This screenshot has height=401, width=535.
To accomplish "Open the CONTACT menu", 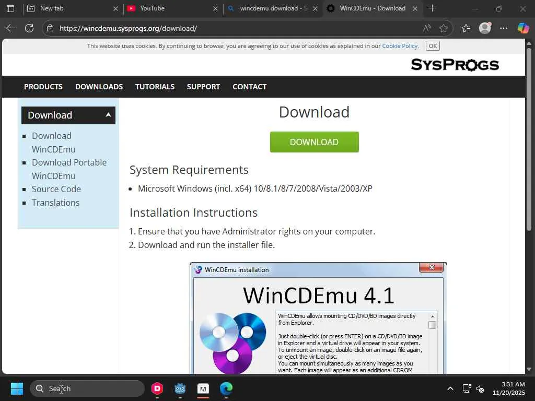I will [249, 87].
